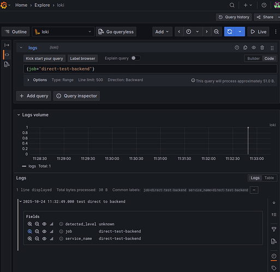280x272 pixels.
Task: Open log filter funnel control
Action: pyautogui.click(x=273, y=229)
